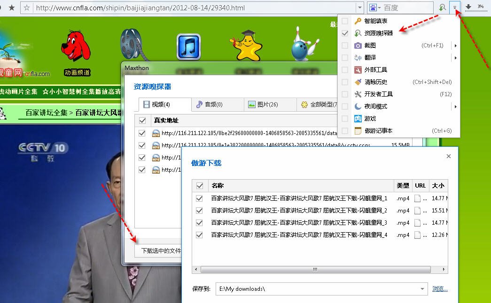The height and width of the screenshot is (303, 491).
Task: Click the horizontal scrollbar in download dialog
Action: (x=315, y=269)
